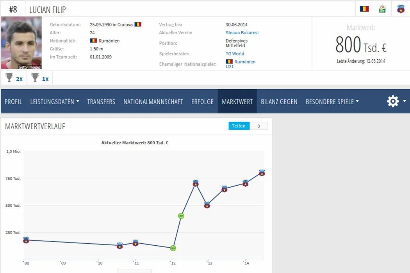The width and height of the screenshot is (410, 273).
Task: Click the latest 800 Tsd. chart marker
Action: (262, 172)
